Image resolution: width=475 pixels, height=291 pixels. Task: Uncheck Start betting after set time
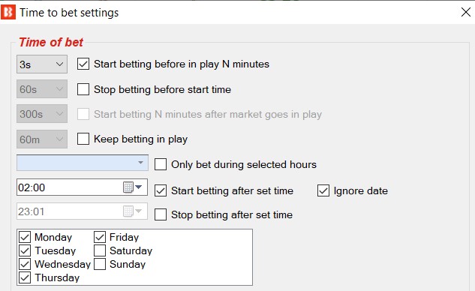(161, 190)
